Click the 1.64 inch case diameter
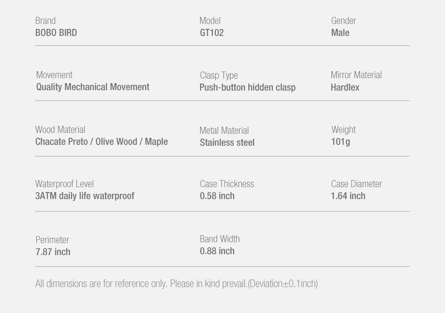This screenshot has height=313, width=445. [348, 196]
